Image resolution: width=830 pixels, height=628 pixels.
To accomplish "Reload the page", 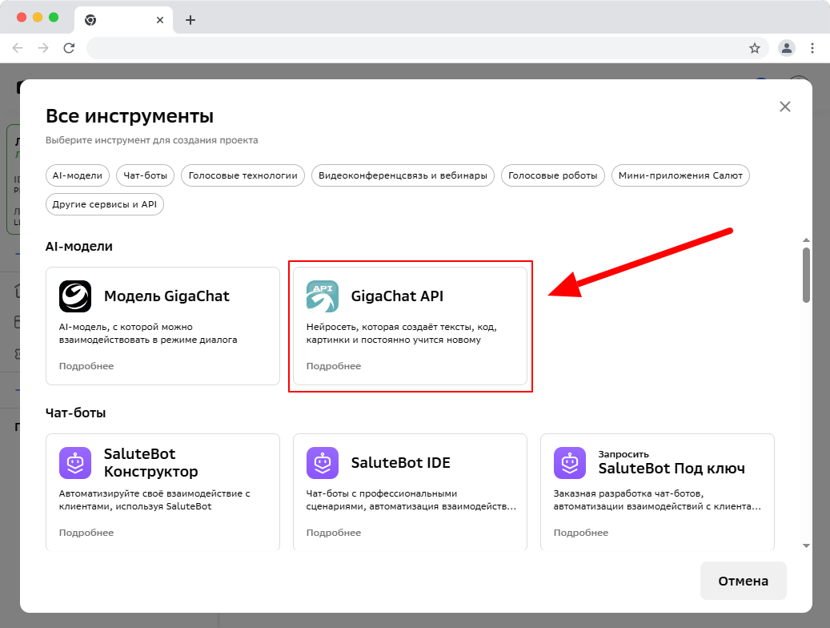I will pyautogui.click(x=69, y=48).
